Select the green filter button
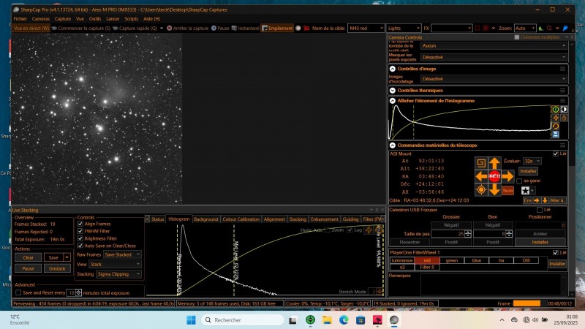 [x=451, y=260]
